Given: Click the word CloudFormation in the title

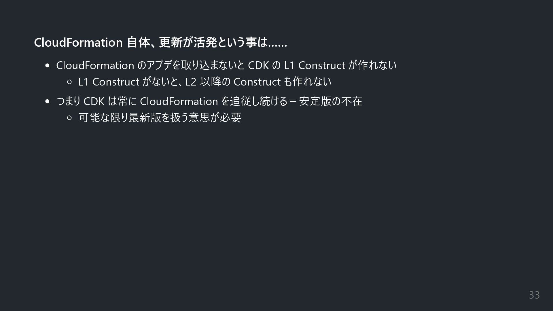Looking at the screenshot, I should pos(78,42).
